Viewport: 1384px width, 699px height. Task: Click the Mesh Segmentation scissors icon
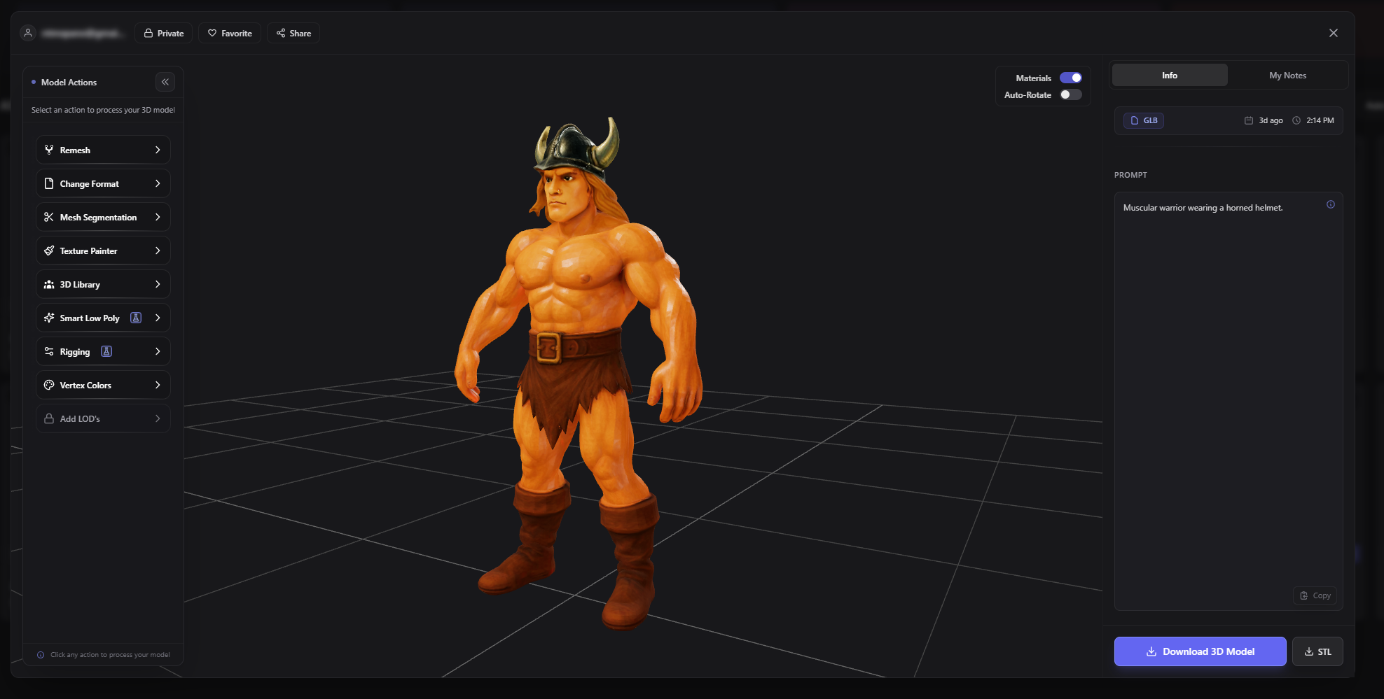[x=49, y=217]
